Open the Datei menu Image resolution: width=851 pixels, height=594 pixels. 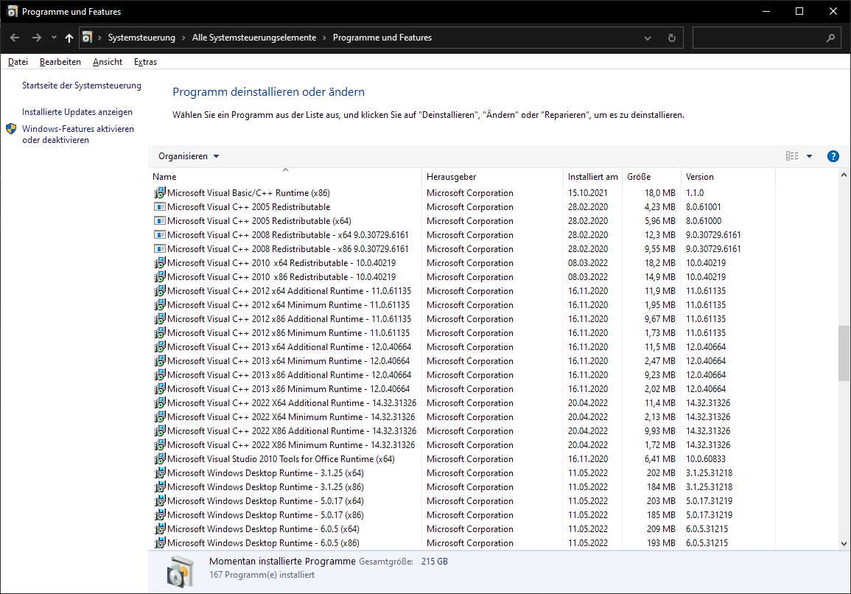click(x=18, y=62)
